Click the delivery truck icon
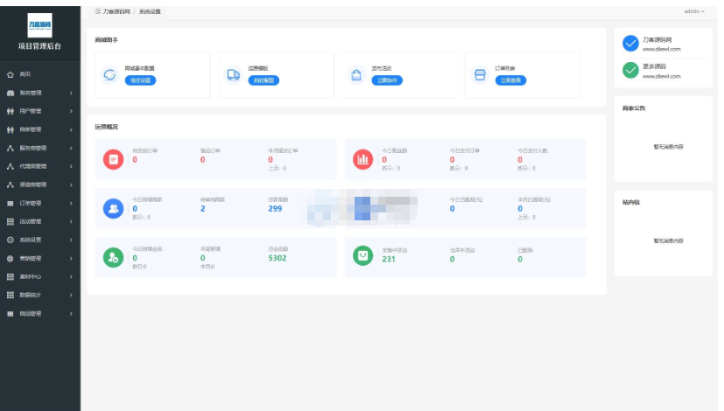Image resolution: width=724 pixels, height=411 pixels. point(233,75)
